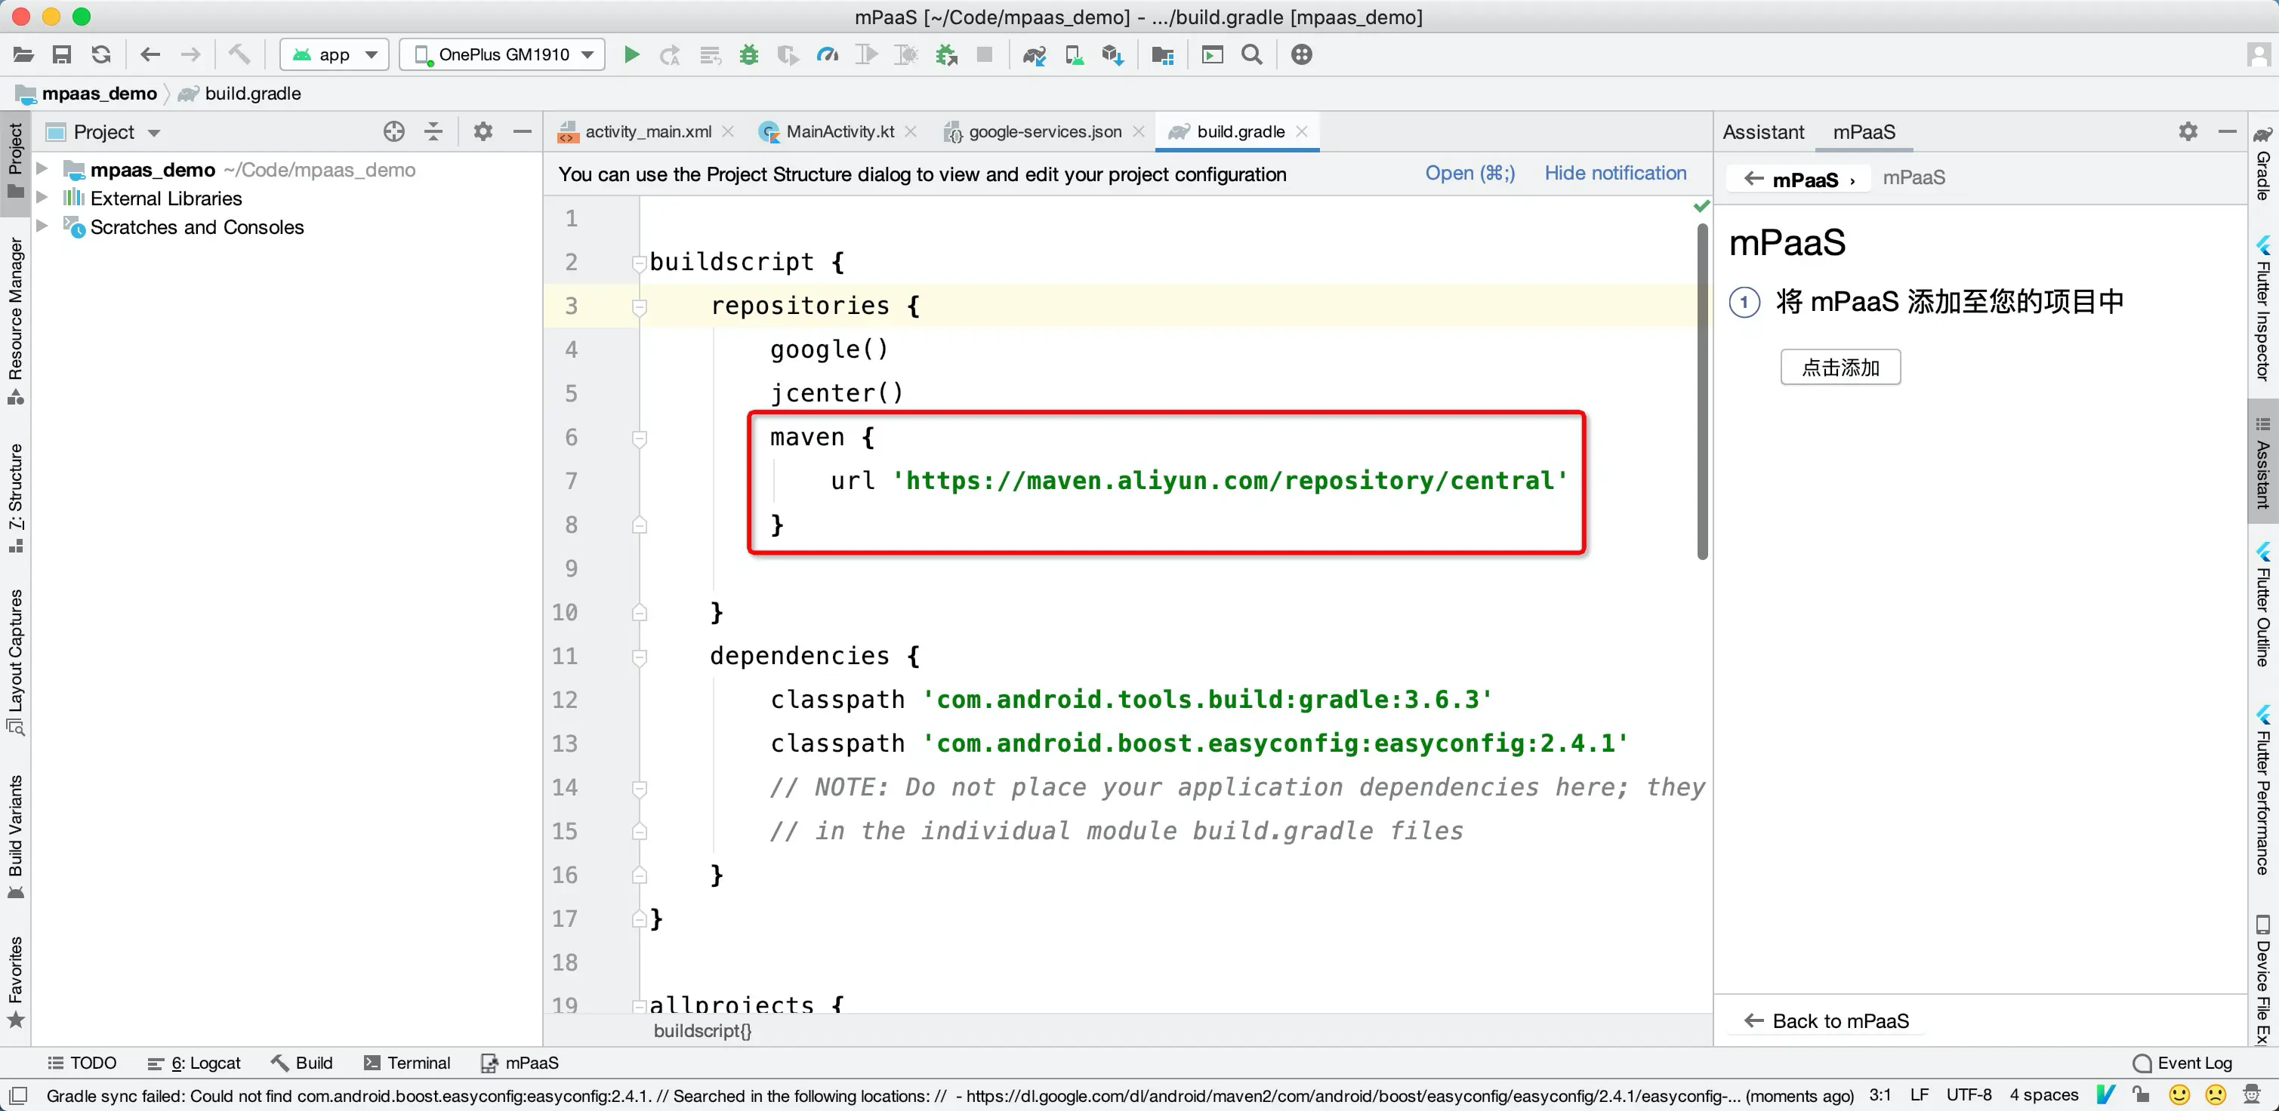Click the editor vertical scrollbar thumb
2279x1111 pixels.
[x=1701, y=389]
